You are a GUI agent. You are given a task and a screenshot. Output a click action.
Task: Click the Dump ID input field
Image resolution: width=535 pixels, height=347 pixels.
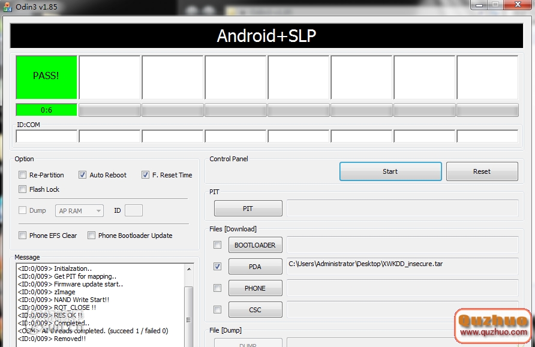pos(134,210)
